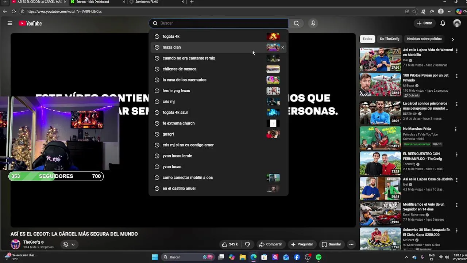Select 'De TheGrefg' filter chip
The image size is (467, 263).
pyautogui.click(x=390, y=39)
